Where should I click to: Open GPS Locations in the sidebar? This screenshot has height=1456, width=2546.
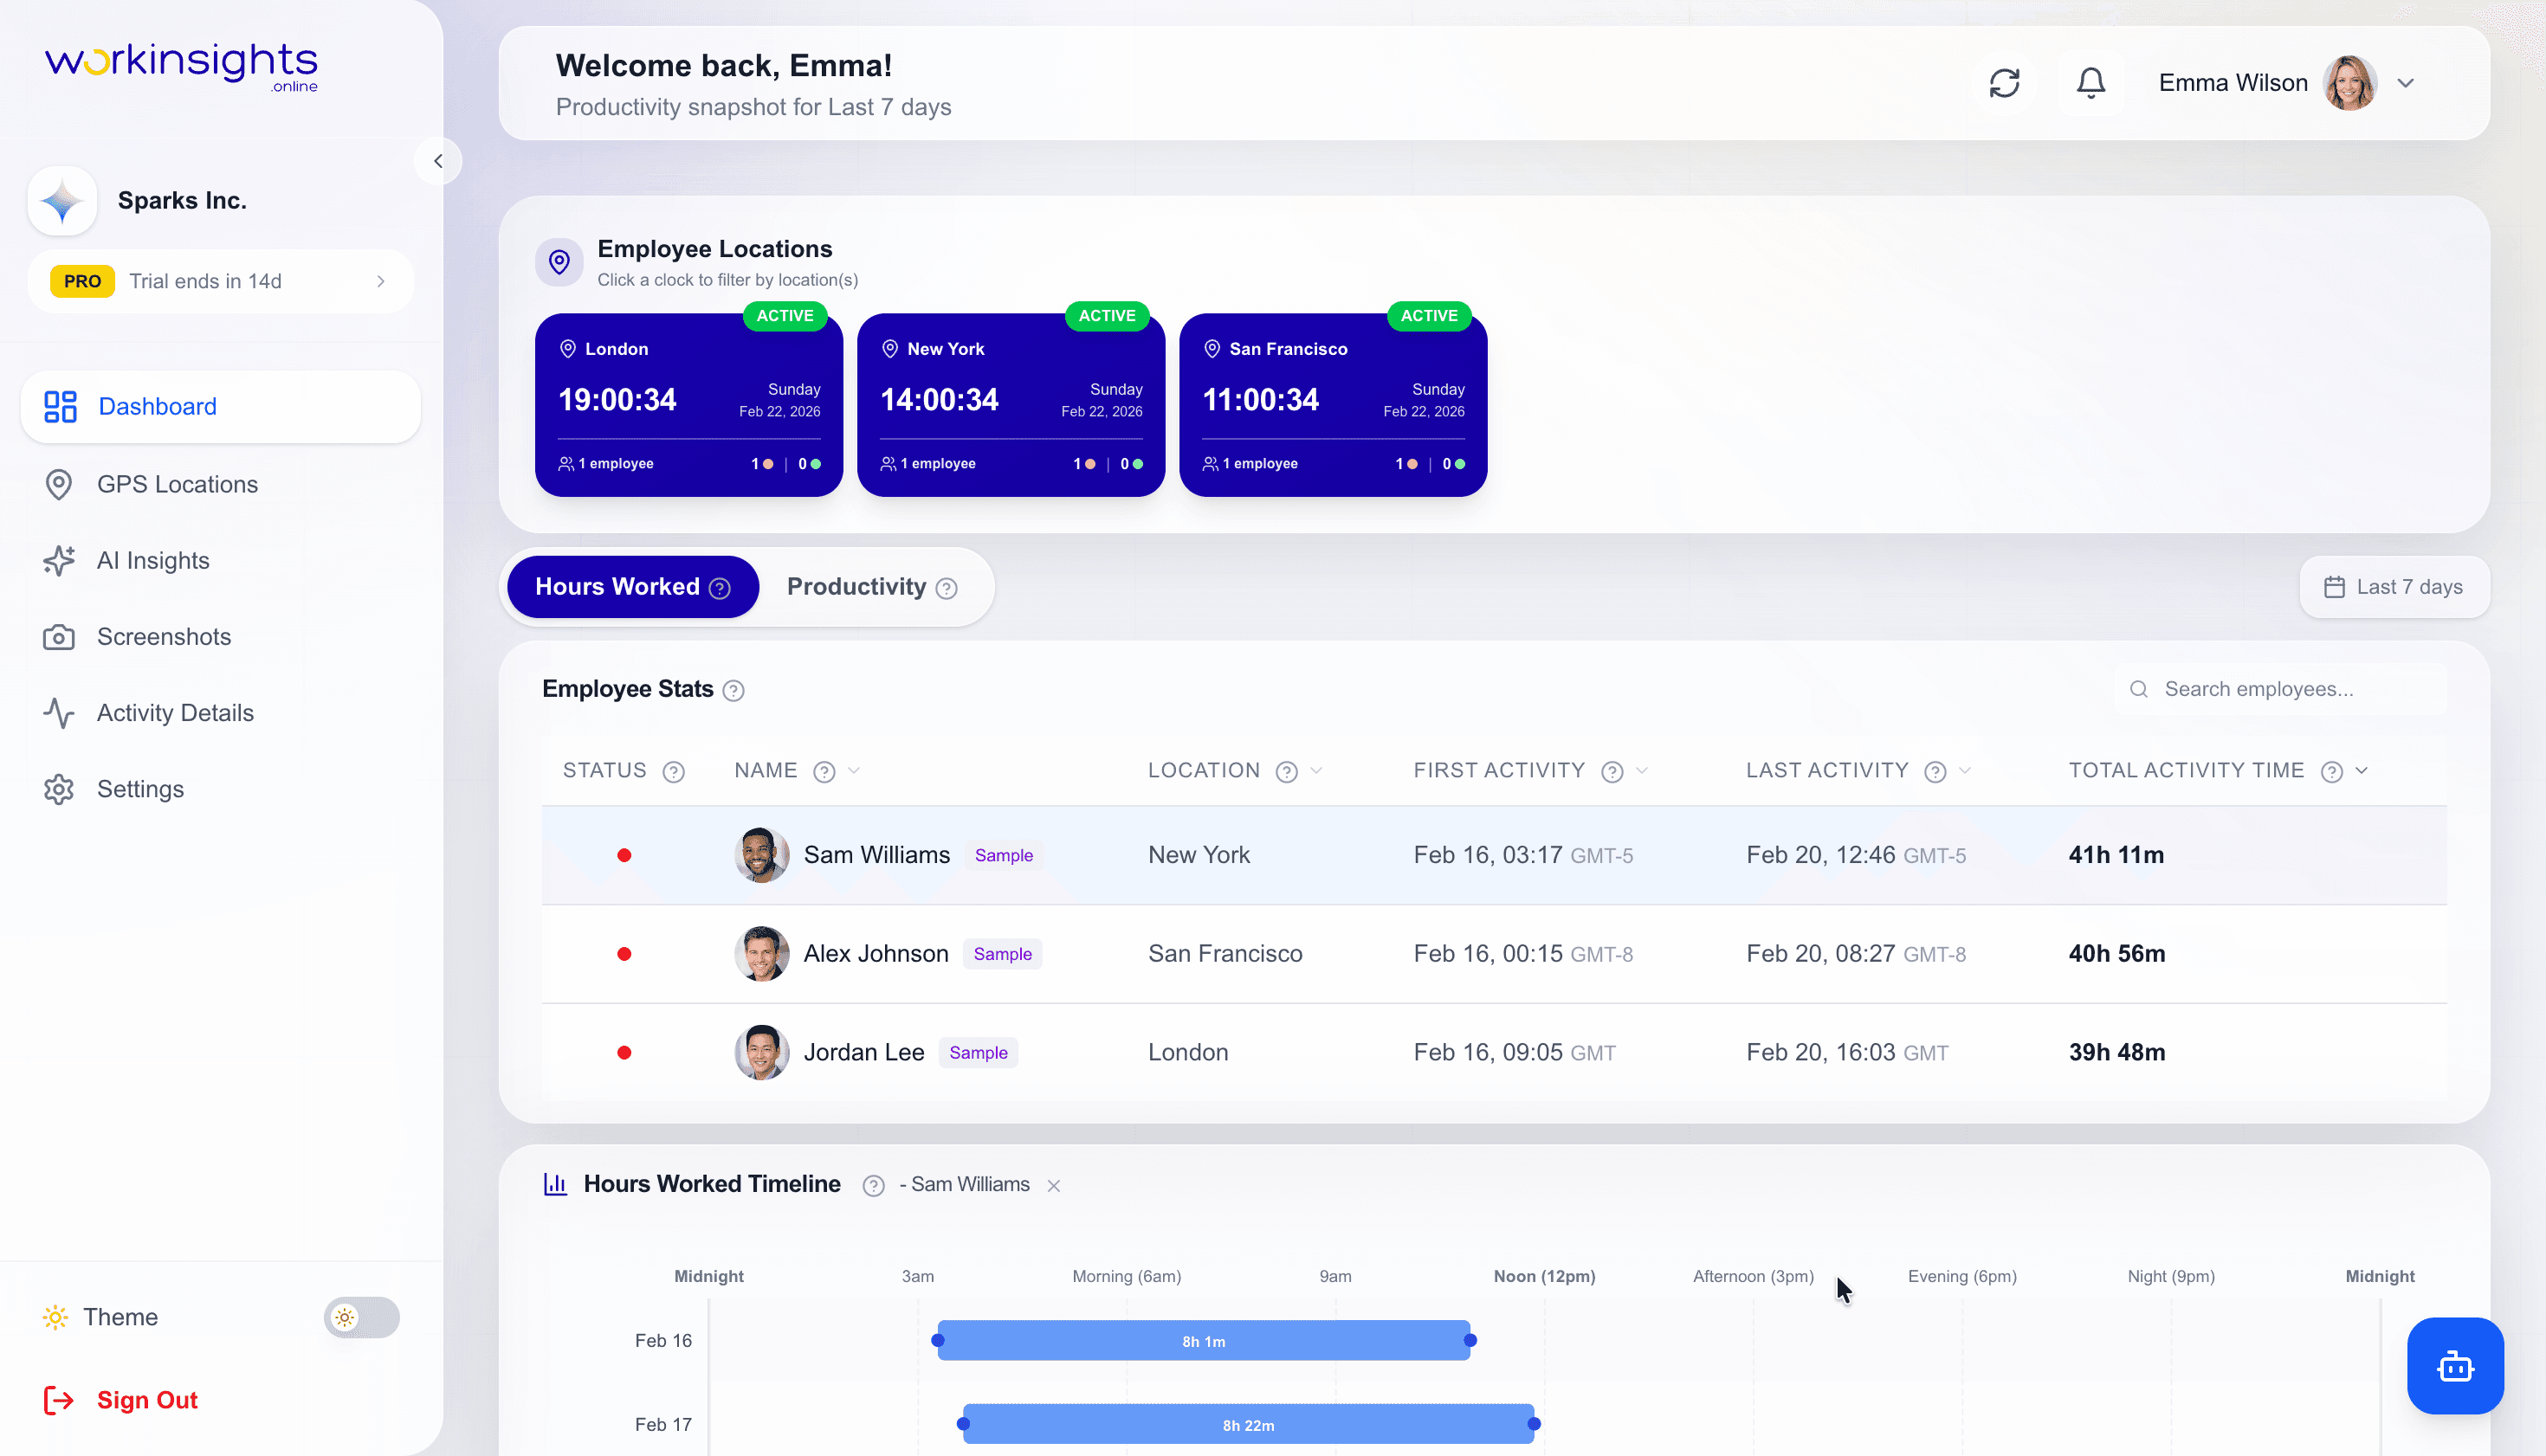[177, 484]
